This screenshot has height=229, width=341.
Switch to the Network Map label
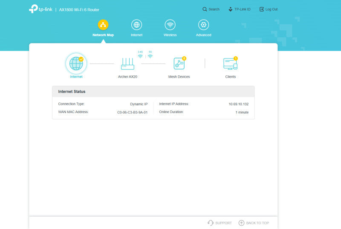click(x=103, y=35)
